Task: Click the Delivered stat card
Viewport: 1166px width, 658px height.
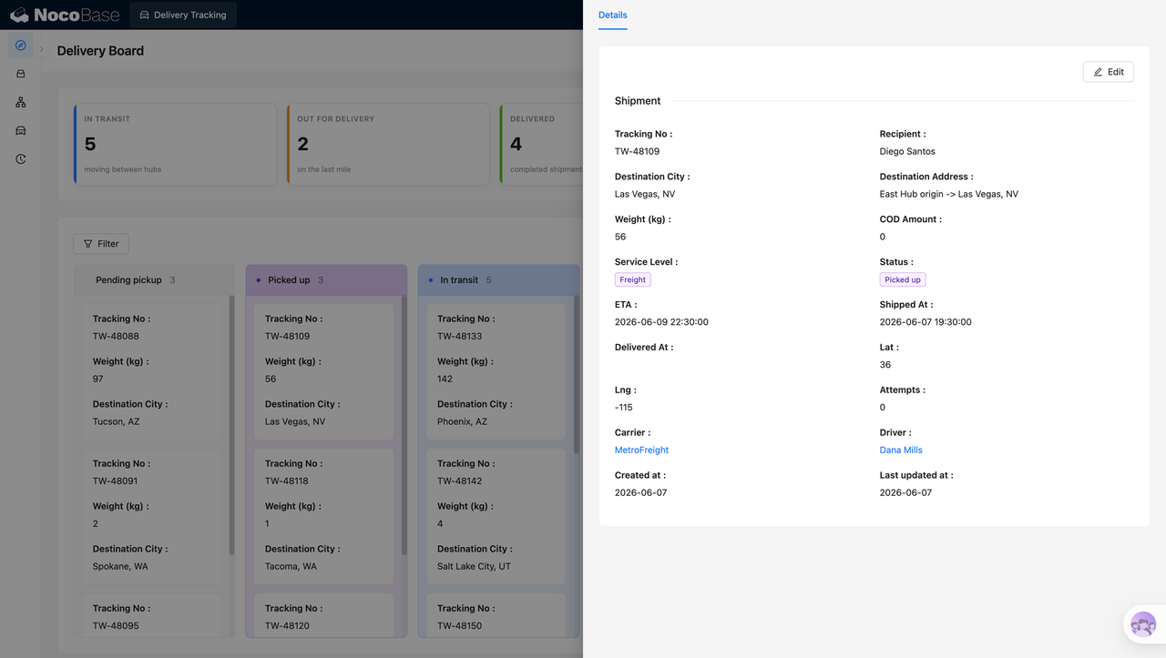Action: click(542, 144)
